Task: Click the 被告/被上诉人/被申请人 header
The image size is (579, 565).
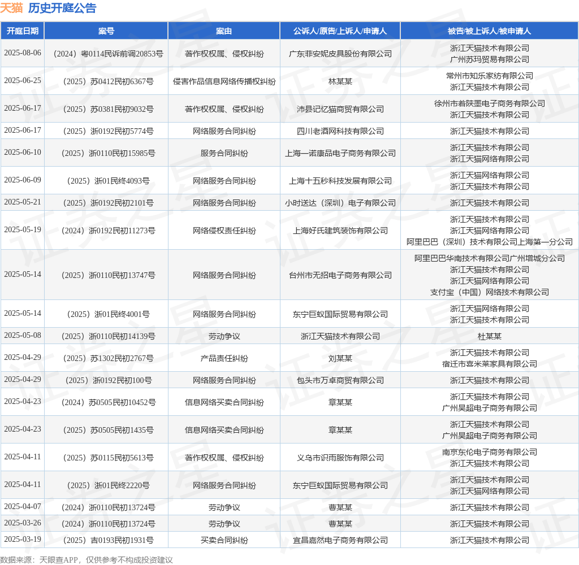Action: click(489, 31)
